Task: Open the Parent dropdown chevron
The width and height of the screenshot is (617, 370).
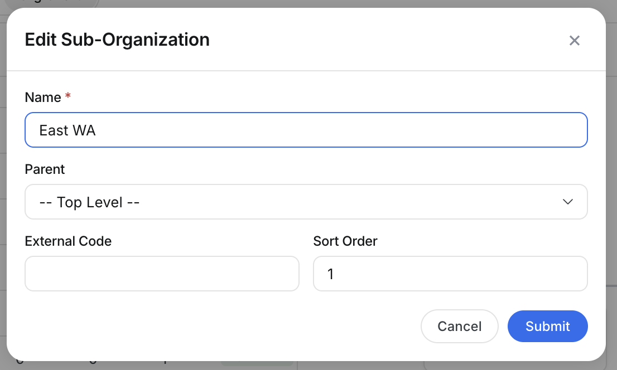Action: (568, 202)
